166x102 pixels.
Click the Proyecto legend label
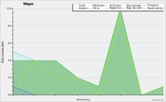tap(153, 5)
